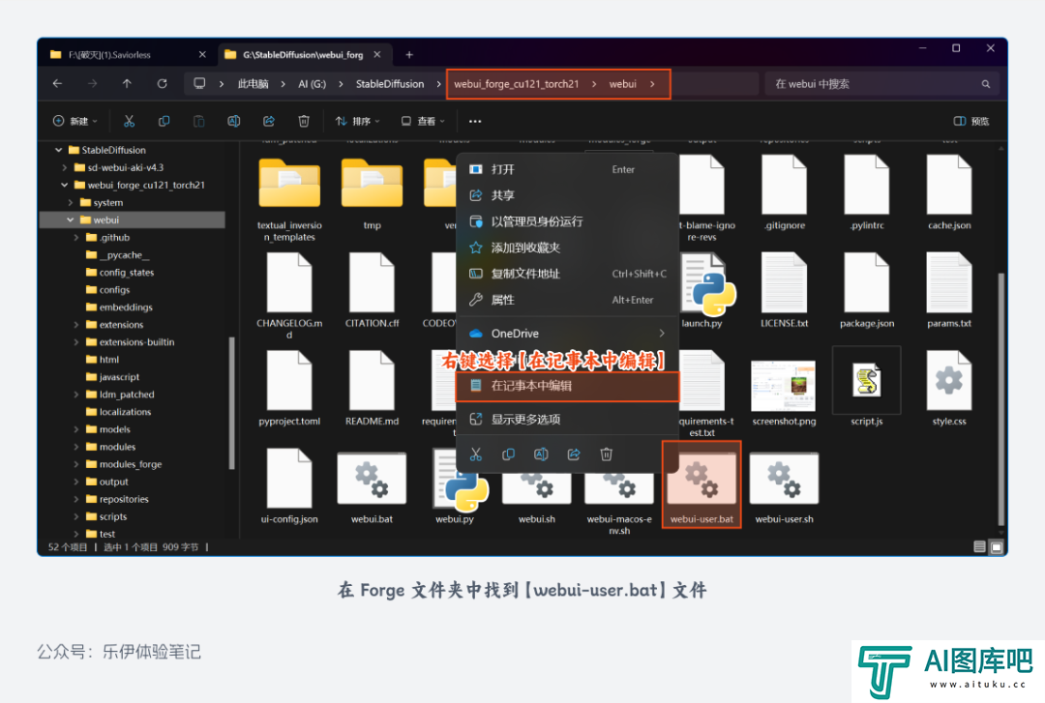Collapse the StableDiffusion tree node

[x=59, y=150]
